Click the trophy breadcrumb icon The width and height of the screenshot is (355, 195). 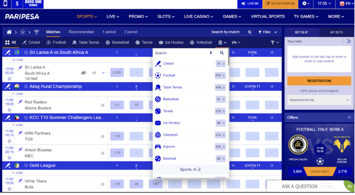(36, 32)
